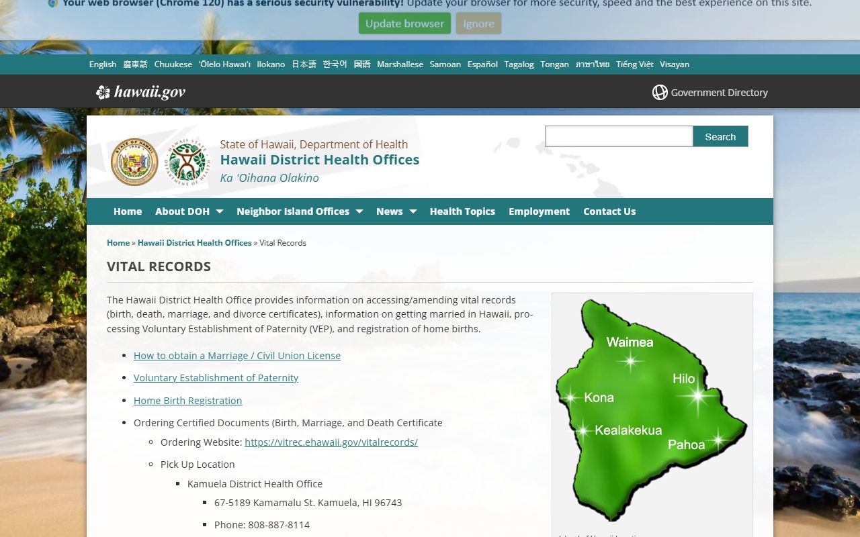Image resolution: width=860 pixels, height=537 pixels.
Task: Select English language option
Action: [x=103, y=64]
